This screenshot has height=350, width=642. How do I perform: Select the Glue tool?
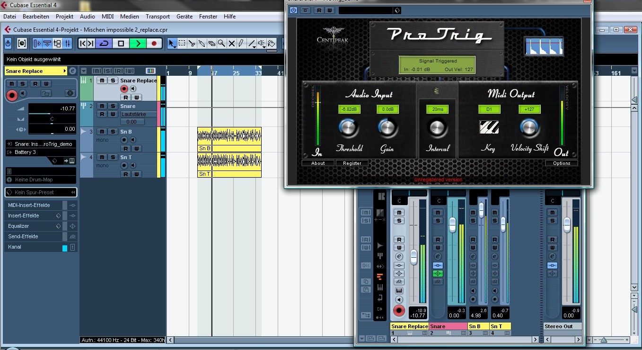[x=202, y=44]
